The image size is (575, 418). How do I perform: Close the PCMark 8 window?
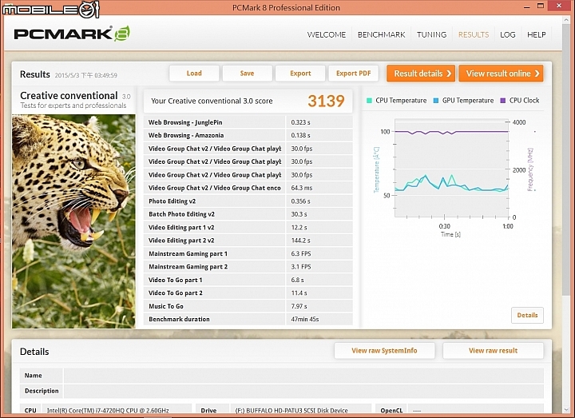pos(559,6)
